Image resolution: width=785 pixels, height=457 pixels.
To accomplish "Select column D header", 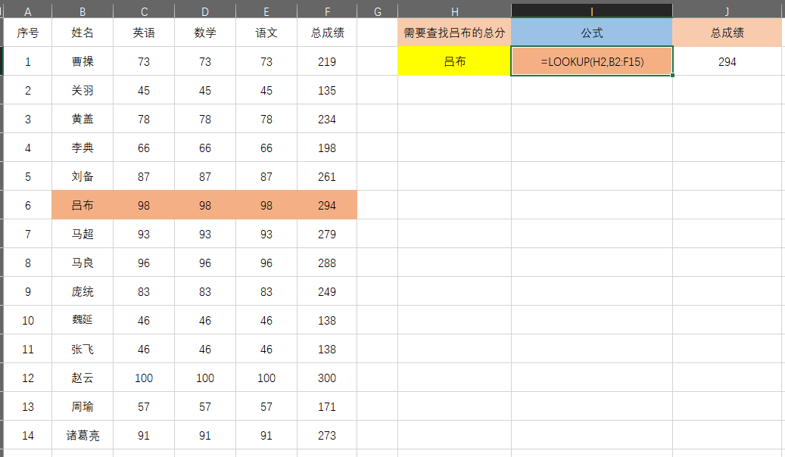I will 205,11.
